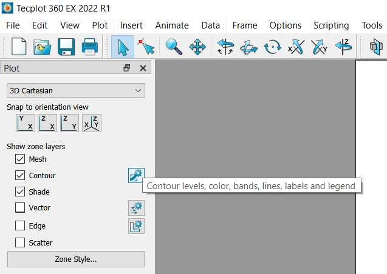Open Vector details settings icon
This screenshot has width=387, height=274.
pos(136,208)
